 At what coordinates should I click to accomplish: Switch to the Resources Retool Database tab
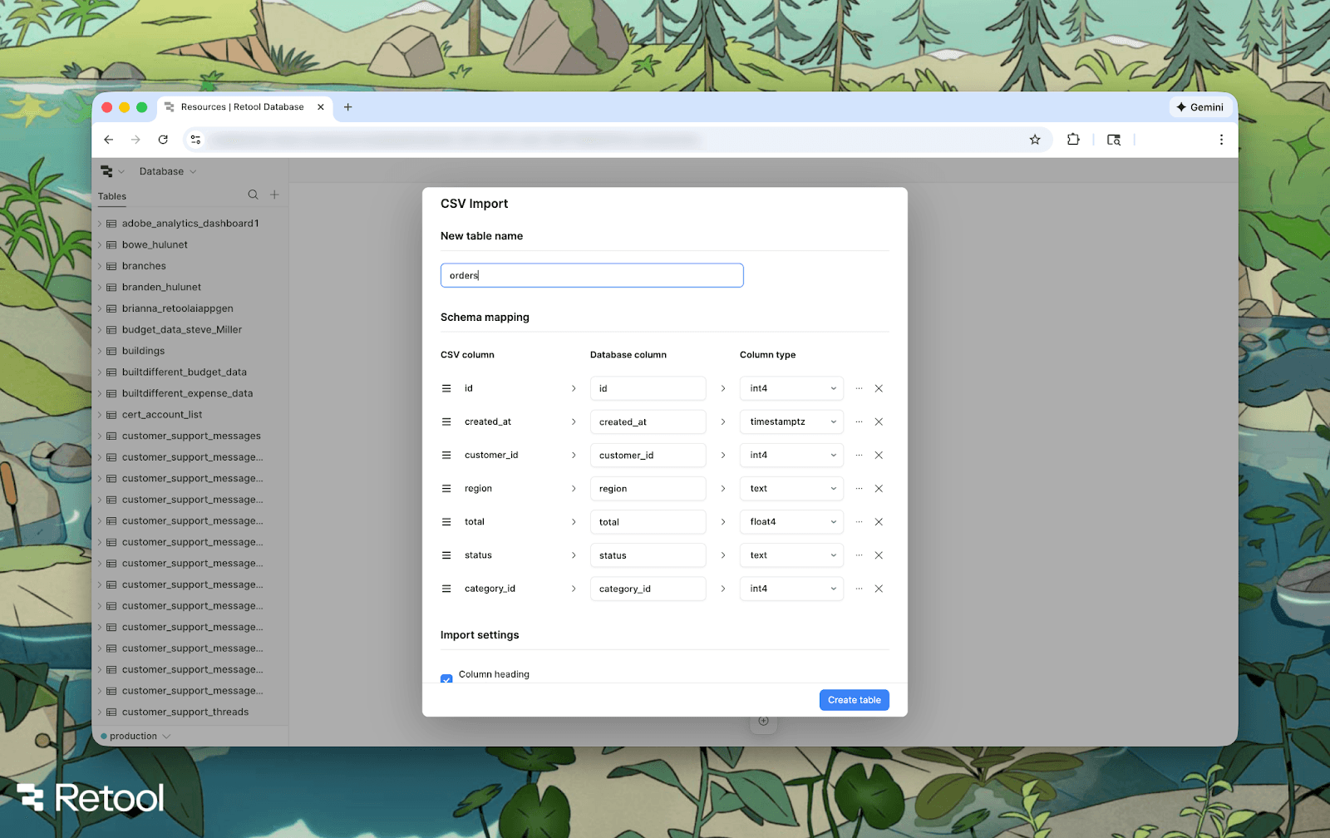(239, 106)
